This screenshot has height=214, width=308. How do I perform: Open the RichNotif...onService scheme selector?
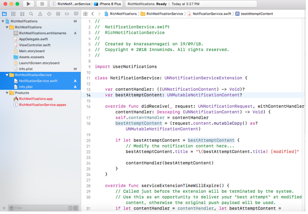click(x=72, y=4)
